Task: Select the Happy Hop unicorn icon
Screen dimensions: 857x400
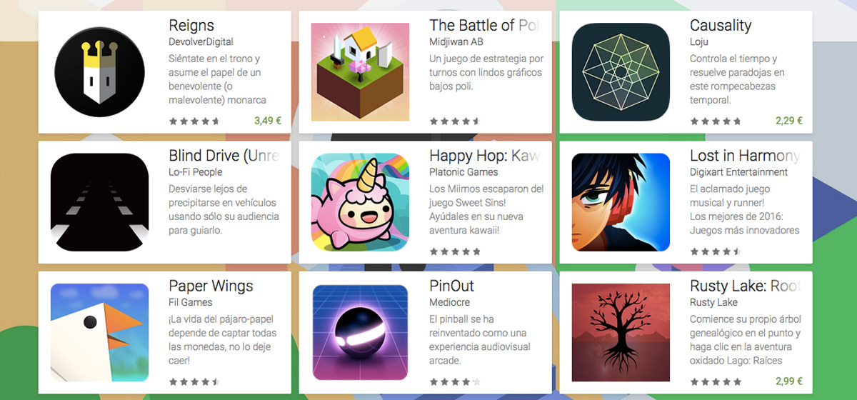Action: (360, 202)
